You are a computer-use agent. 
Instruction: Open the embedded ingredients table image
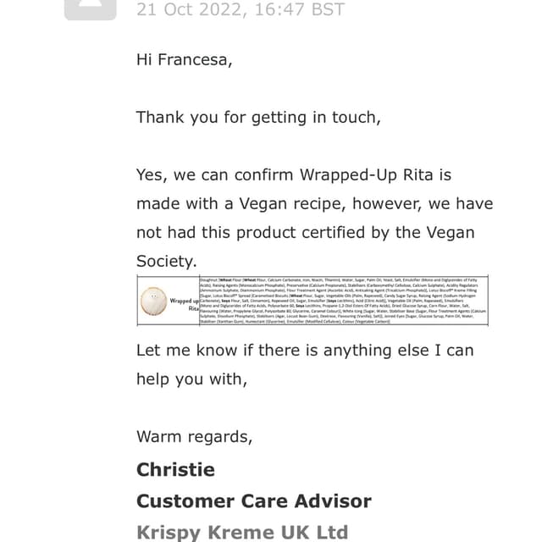point(312,301)
